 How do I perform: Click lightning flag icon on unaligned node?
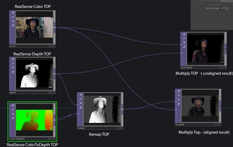click(184, 38)
